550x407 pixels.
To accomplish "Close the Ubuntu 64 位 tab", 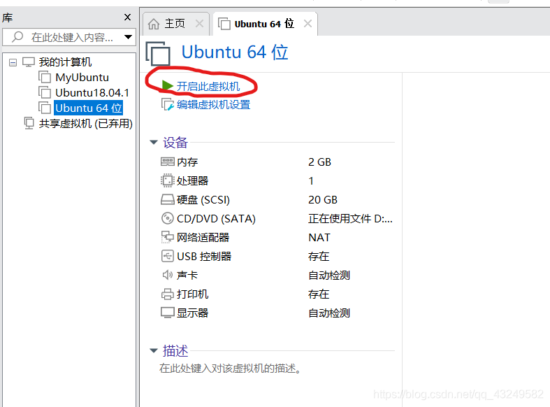I will (307, 24).
